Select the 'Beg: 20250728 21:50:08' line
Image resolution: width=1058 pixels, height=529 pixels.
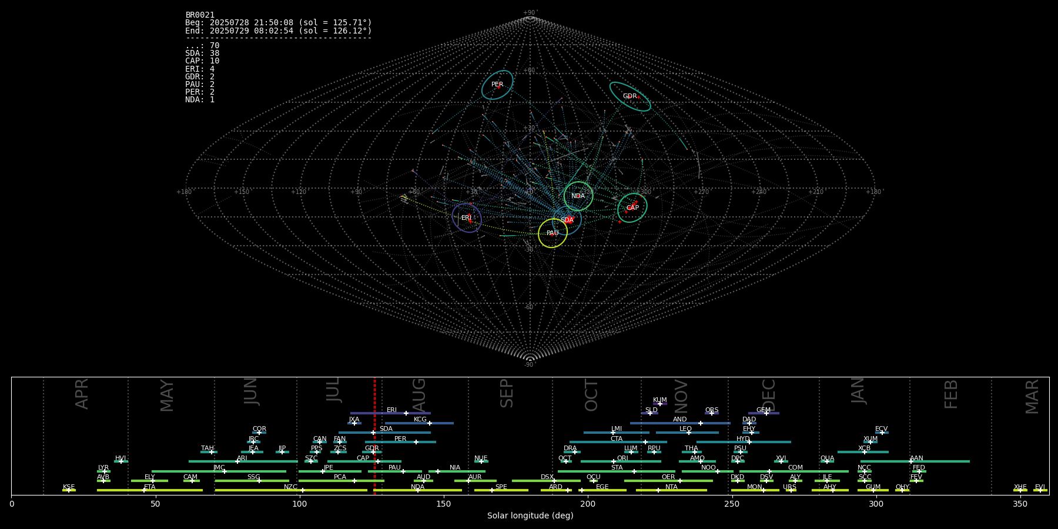(279, 22)
